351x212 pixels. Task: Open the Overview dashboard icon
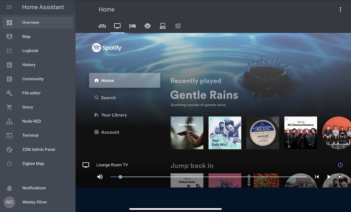click(9, 22)
